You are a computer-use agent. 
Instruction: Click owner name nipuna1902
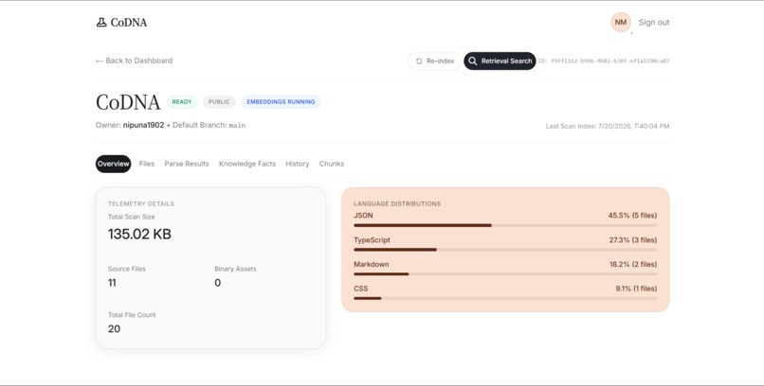pos(143,126)
